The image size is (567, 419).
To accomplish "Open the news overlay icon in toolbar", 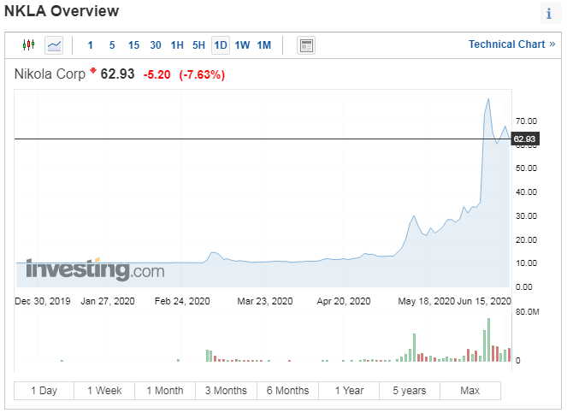I will pos(306,45).
